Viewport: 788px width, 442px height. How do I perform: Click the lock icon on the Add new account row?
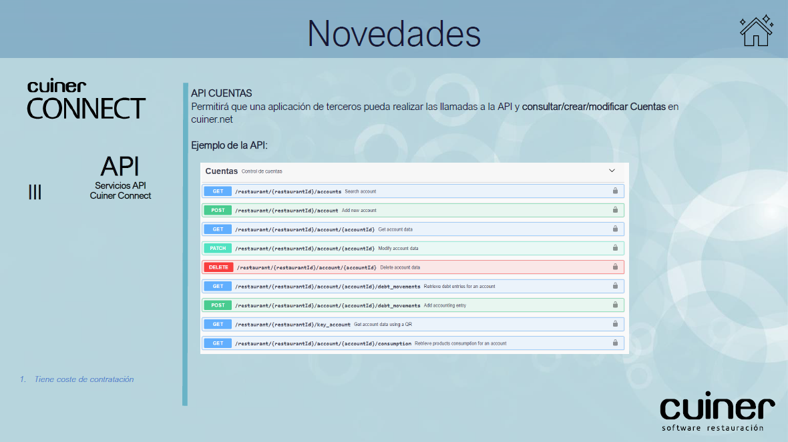(x=615, y=210)
